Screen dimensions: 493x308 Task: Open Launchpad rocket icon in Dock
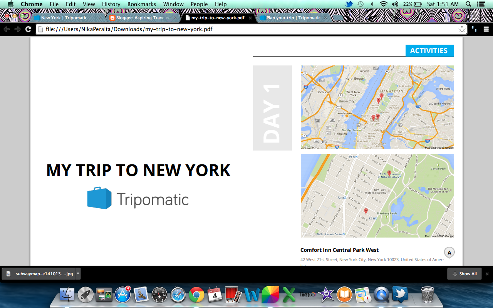(86, 295)
